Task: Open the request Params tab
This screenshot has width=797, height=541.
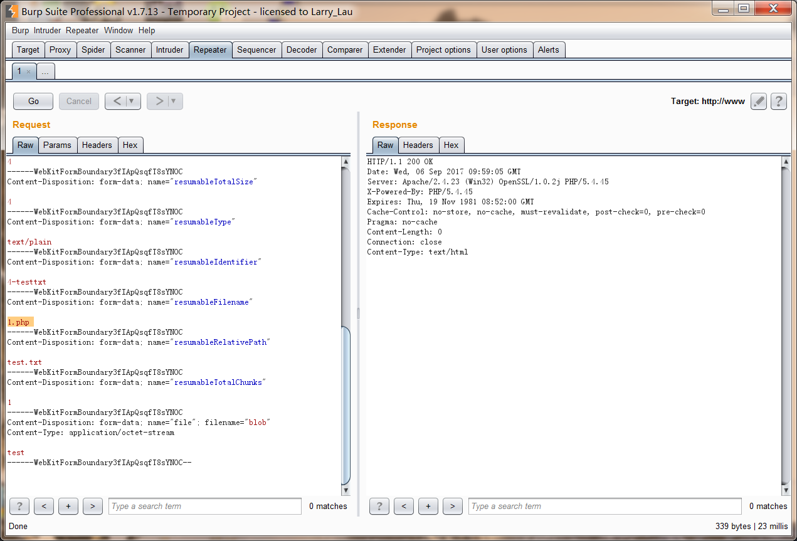Action: click(x=57, y=145)
